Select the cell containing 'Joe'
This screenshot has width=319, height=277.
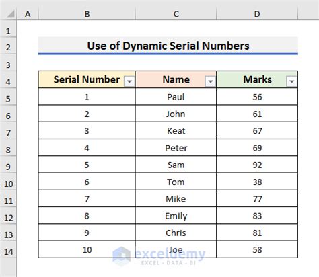[x=176, y=249]
